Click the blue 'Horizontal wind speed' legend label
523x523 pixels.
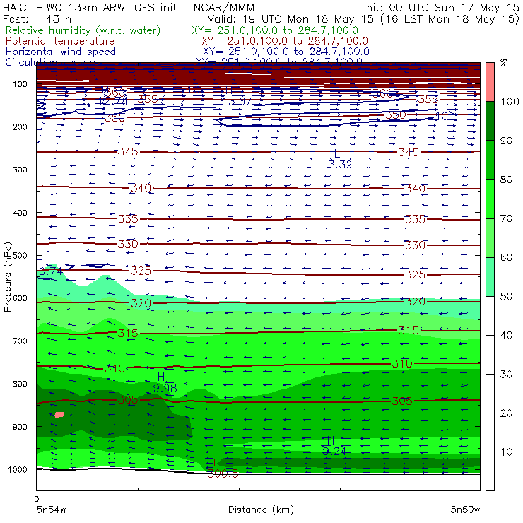coord(61,52)
